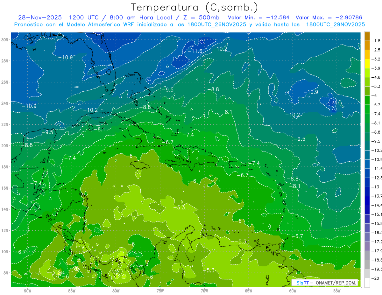The image size is (382, 295).
Task: Click the "-4.6" colorbar label
Action: (x=376, y=77)
